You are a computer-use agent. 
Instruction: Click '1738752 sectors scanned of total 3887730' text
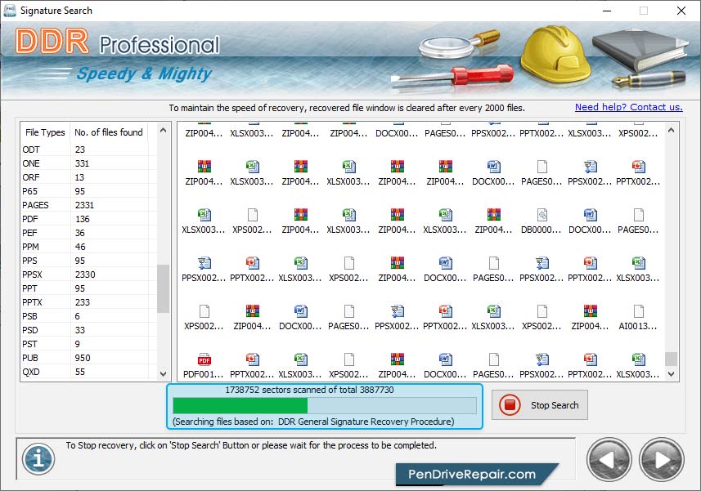point(309,390)
